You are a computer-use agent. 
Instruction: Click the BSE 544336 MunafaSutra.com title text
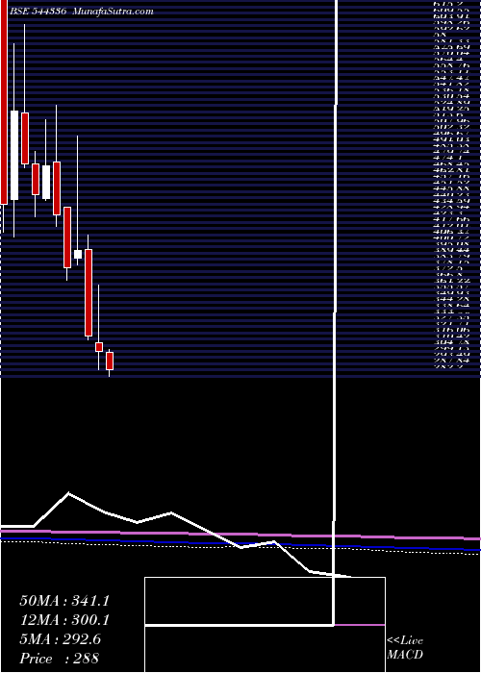point(81,12)
